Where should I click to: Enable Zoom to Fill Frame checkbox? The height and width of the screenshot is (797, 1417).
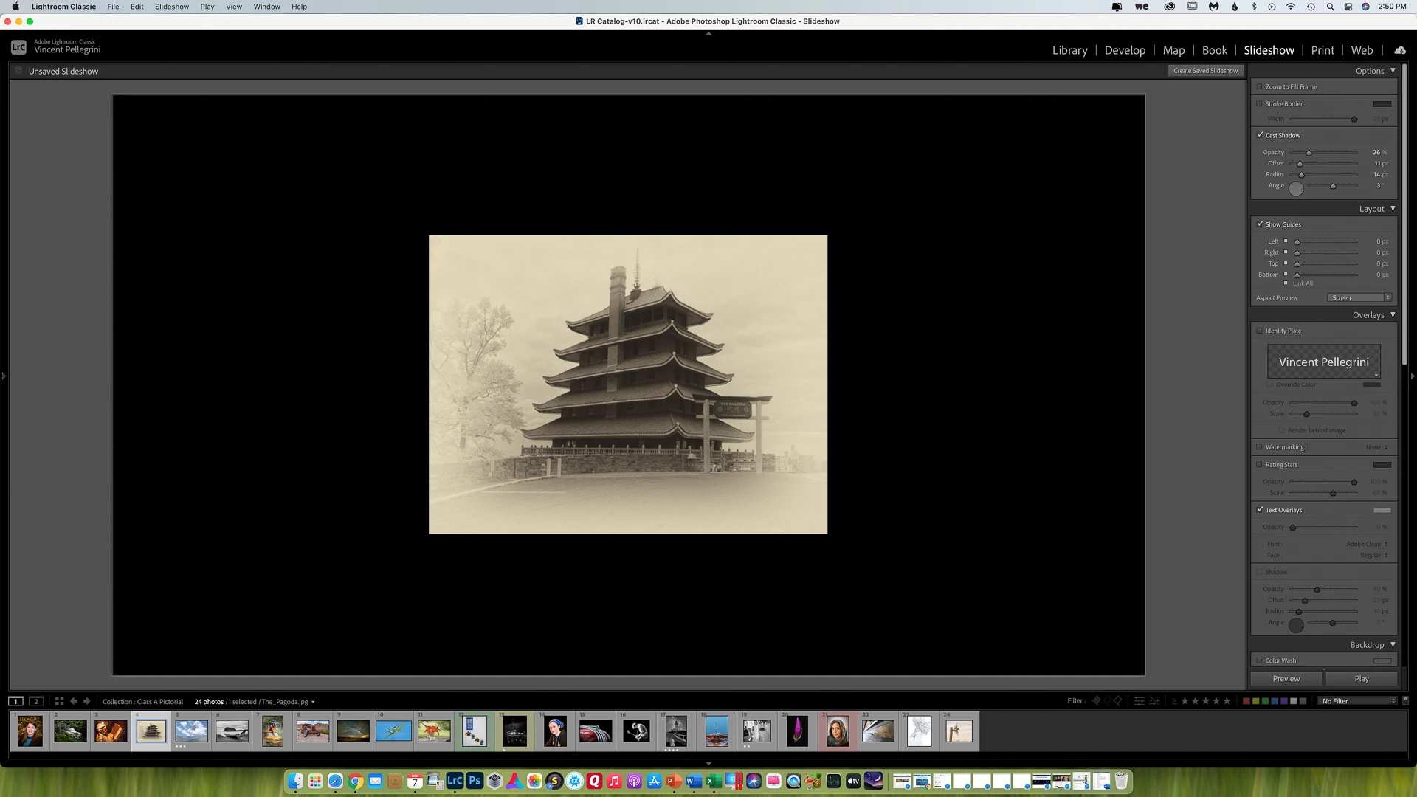coord(1260,86)
